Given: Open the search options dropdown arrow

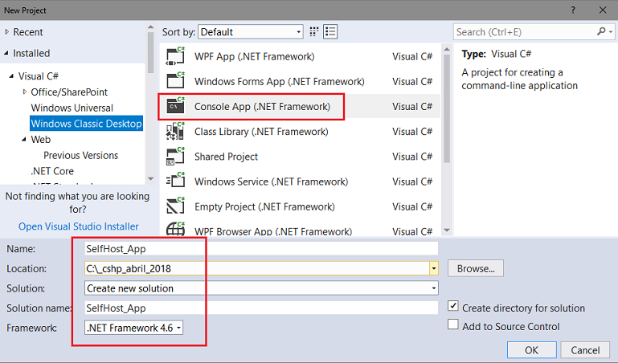Looking at the screenshot, I should tap(611, 32).
